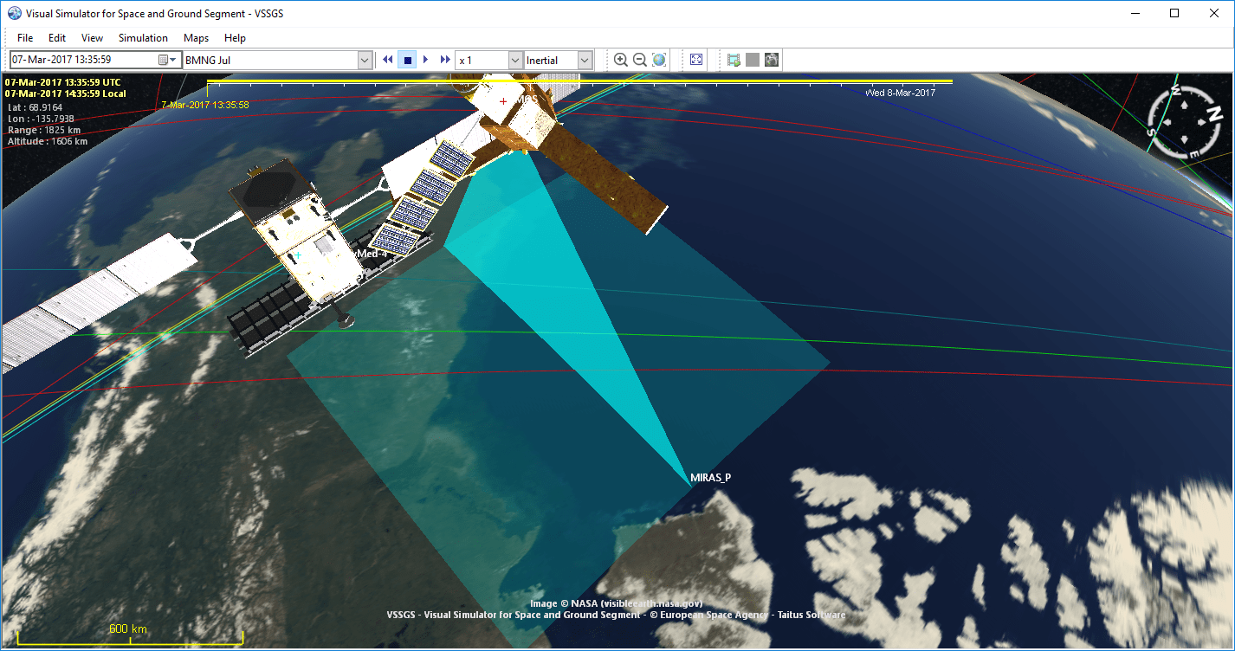
Task: Click the Range : 1825 km readout
Action: 42,130
